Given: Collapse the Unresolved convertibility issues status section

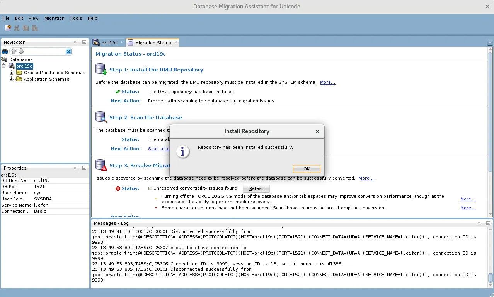Looking at the screenshot, I should click(150, 188).
